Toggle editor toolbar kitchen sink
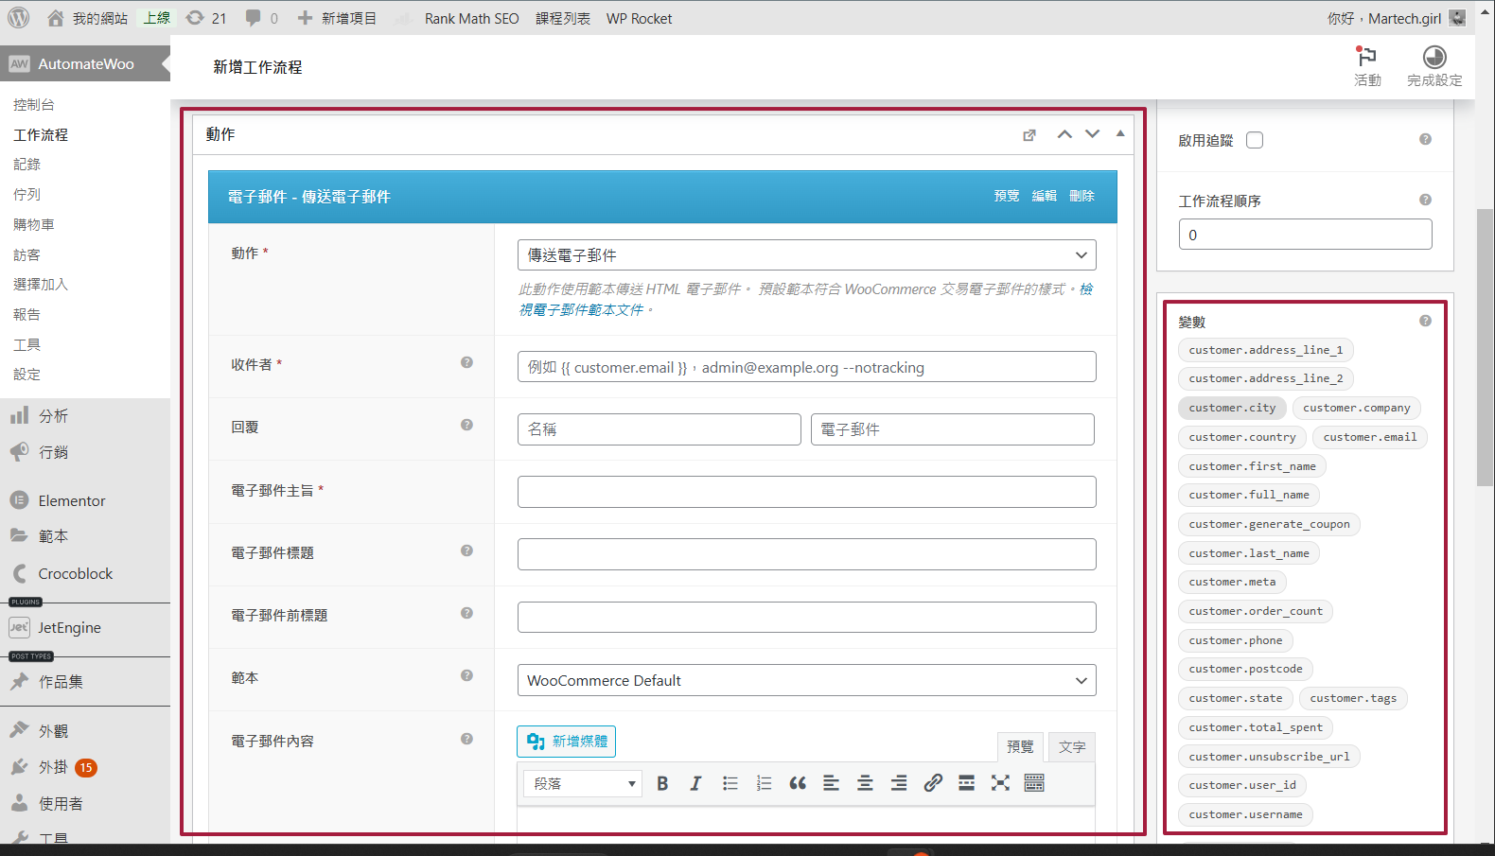This screenshot has width=1495, height=856. coord(1034,783)
